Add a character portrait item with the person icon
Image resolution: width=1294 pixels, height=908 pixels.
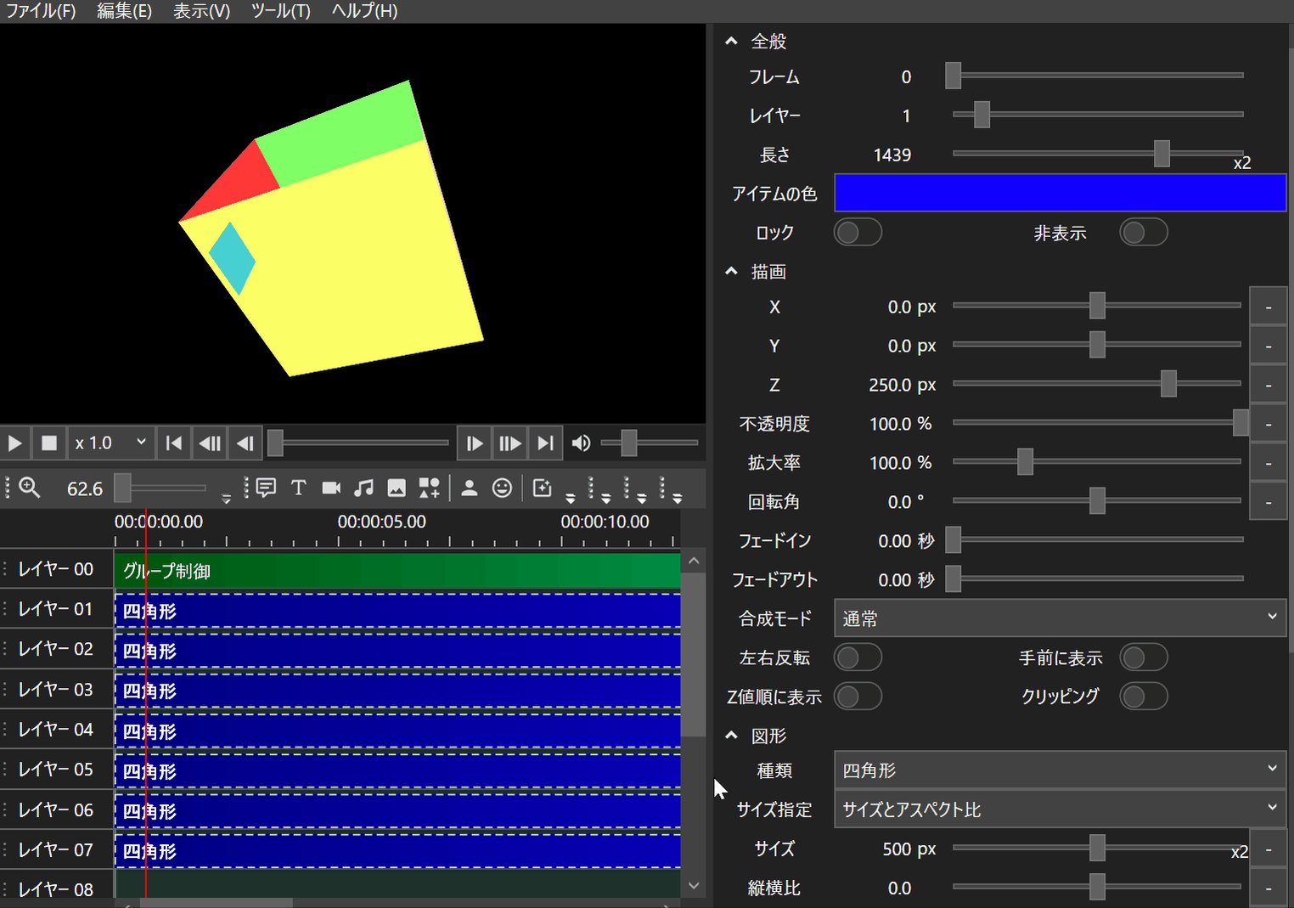(x=469, y=488)
